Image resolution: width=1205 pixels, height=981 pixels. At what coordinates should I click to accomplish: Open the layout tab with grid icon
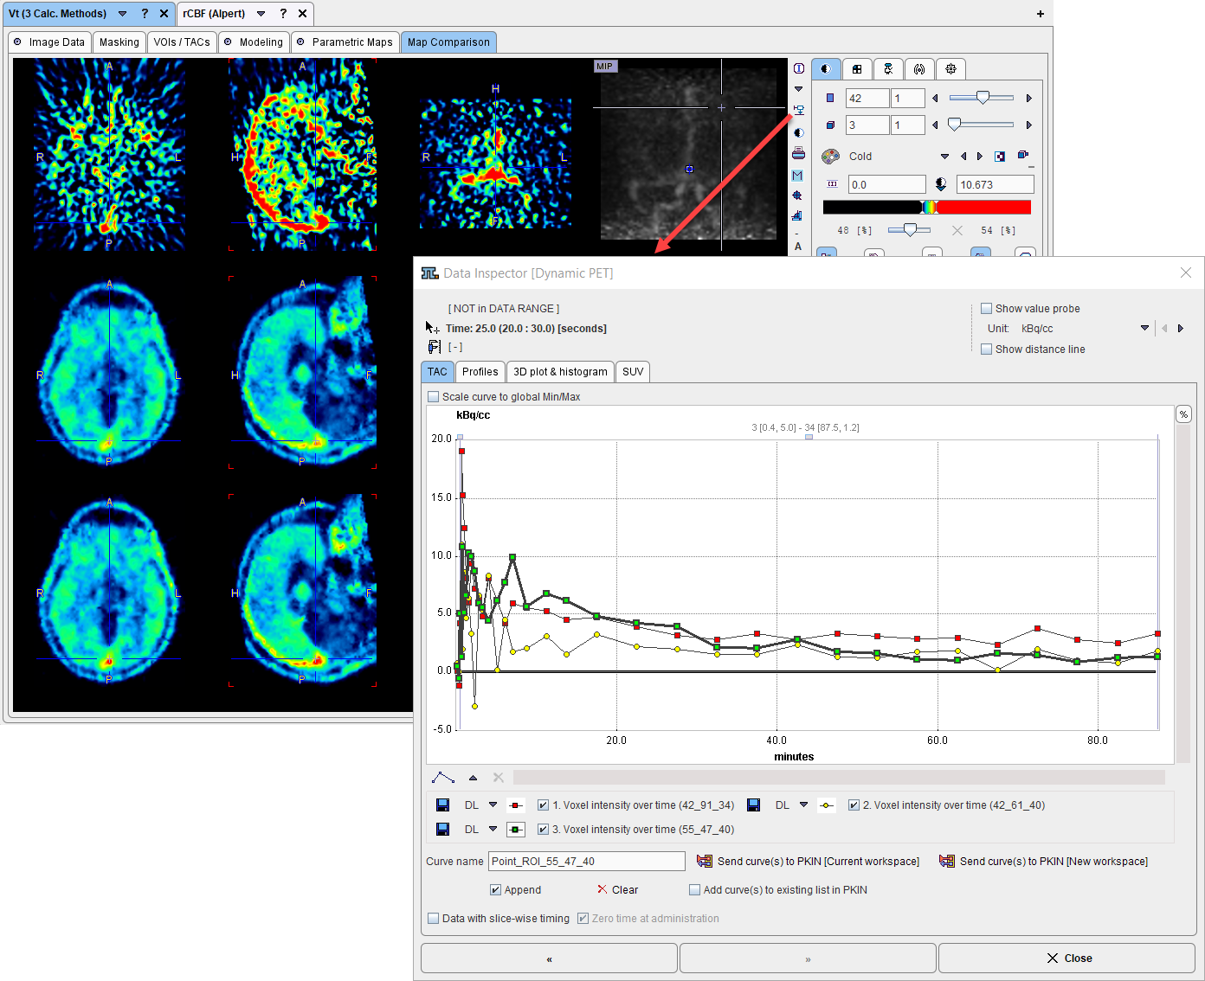click(857, 69)
